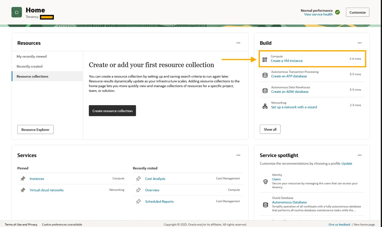The height and width of the screenshot is (227, 382).
Task: Click Create resource collection button
Action: tap(112, 111)
